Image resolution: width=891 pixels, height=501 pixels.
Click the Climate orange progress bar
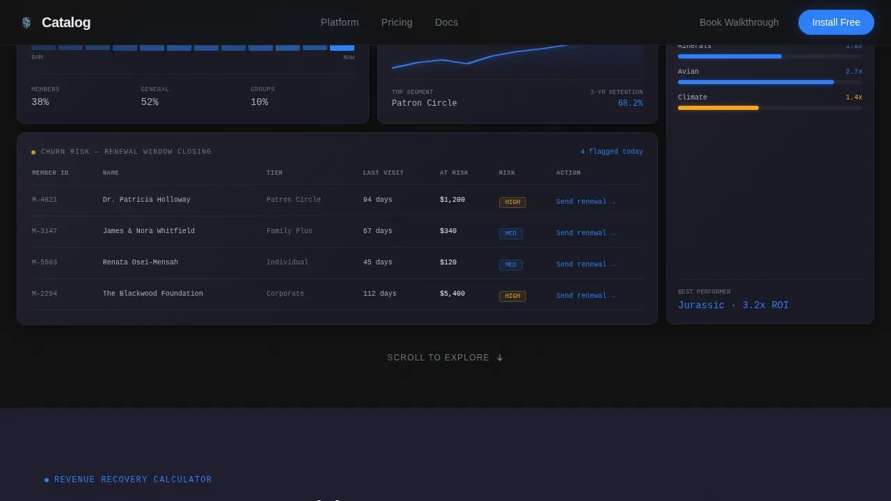click(x=718, y=108)
